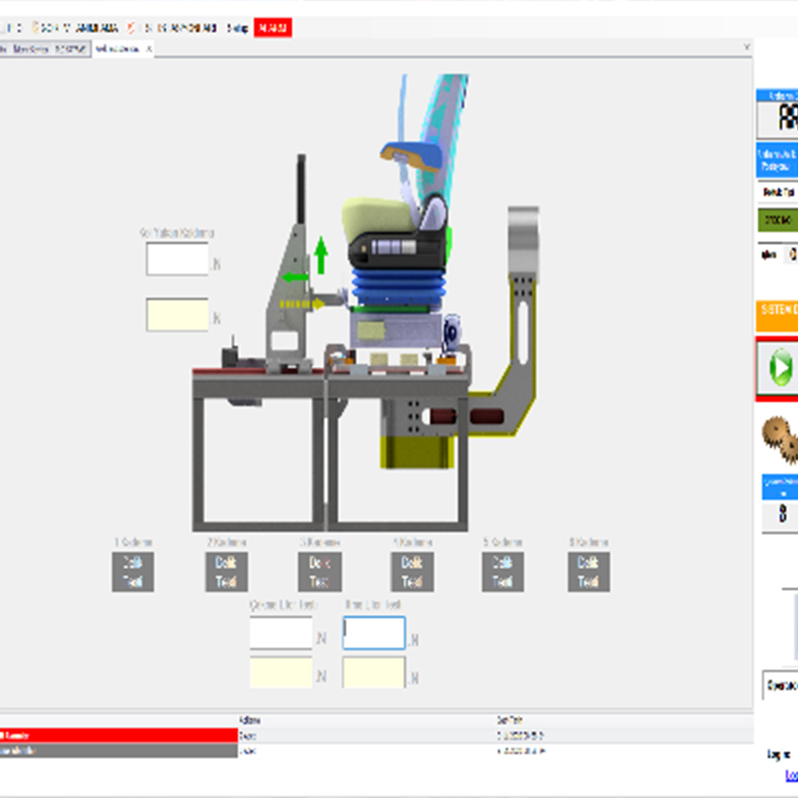Select the active test screen tab
Viewport: 798px width, 798px height.
click(118, 50)
